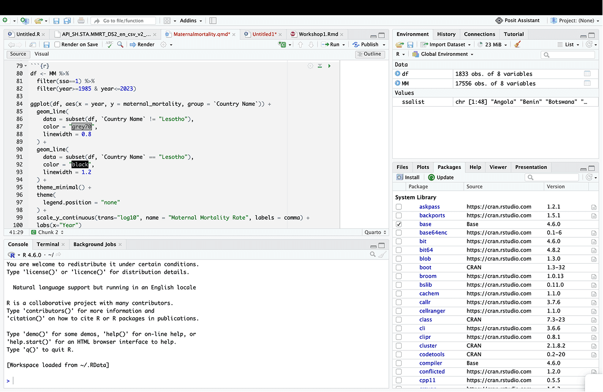
Task: Click the askpass package documentation page icon
Action: (x=594, y=207)
